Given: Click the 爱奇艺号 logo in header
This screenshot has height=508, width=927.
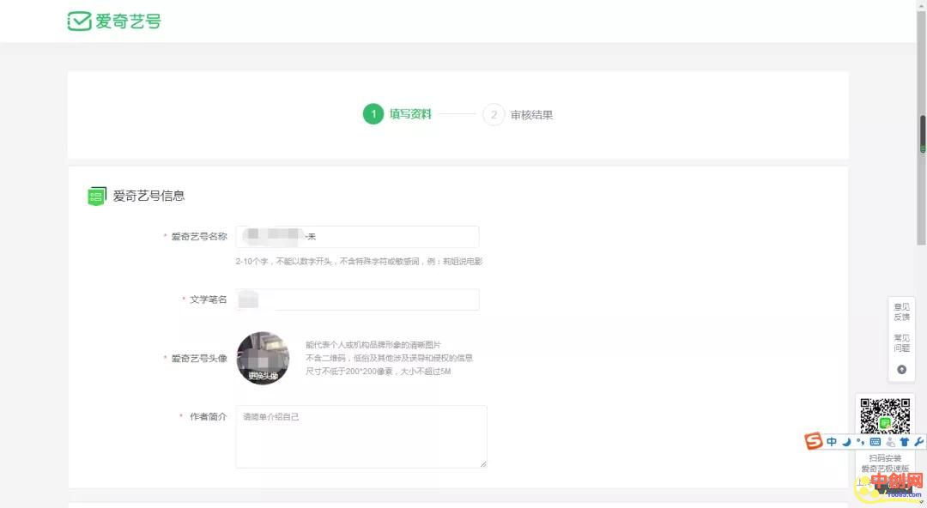Looking at the screenshot, I should (114, 21).
